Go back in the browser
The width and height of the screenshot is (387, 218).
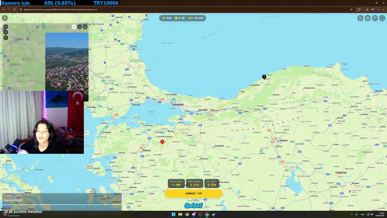tap(3, 9)
